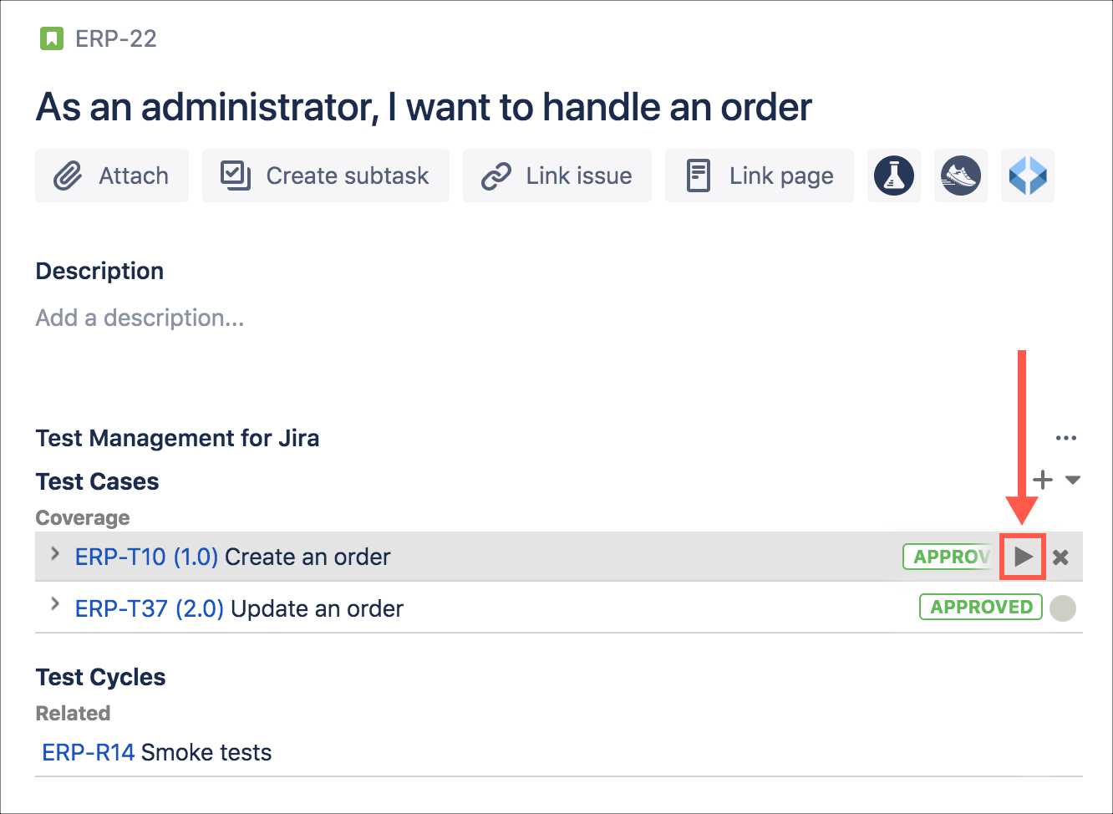Image resolution: width=1113 pixels, height=814 pixels.
Task: Click the blue diamond app icon
Action: [1027, 176]
